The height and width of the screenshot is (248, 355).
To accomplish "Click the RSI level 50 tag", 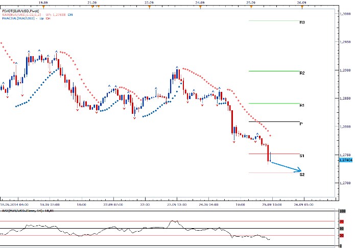I will click(341, 229).
